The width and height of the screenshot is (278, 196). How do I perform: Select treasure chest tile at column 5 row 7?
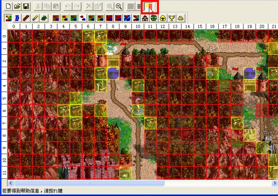(x=76, y=123)
